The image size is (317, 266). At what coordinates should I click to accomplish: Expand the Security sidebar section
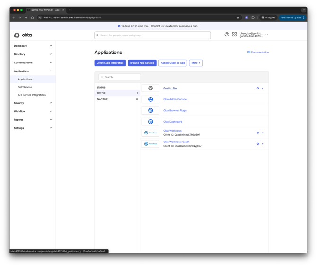(33, 103)
